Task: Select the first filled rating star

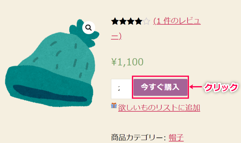Action: [115, 21]
